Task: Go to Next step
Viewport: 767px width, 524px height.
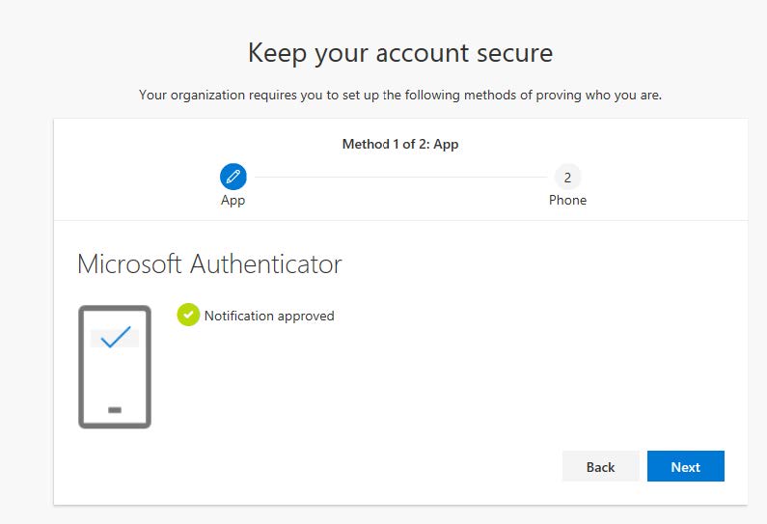Action: click(686, 466)
